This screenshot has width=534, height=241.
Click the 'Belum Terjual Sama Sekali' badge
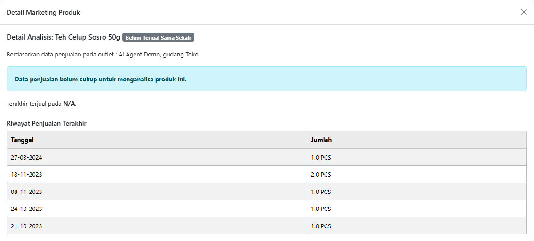[158, 38]
